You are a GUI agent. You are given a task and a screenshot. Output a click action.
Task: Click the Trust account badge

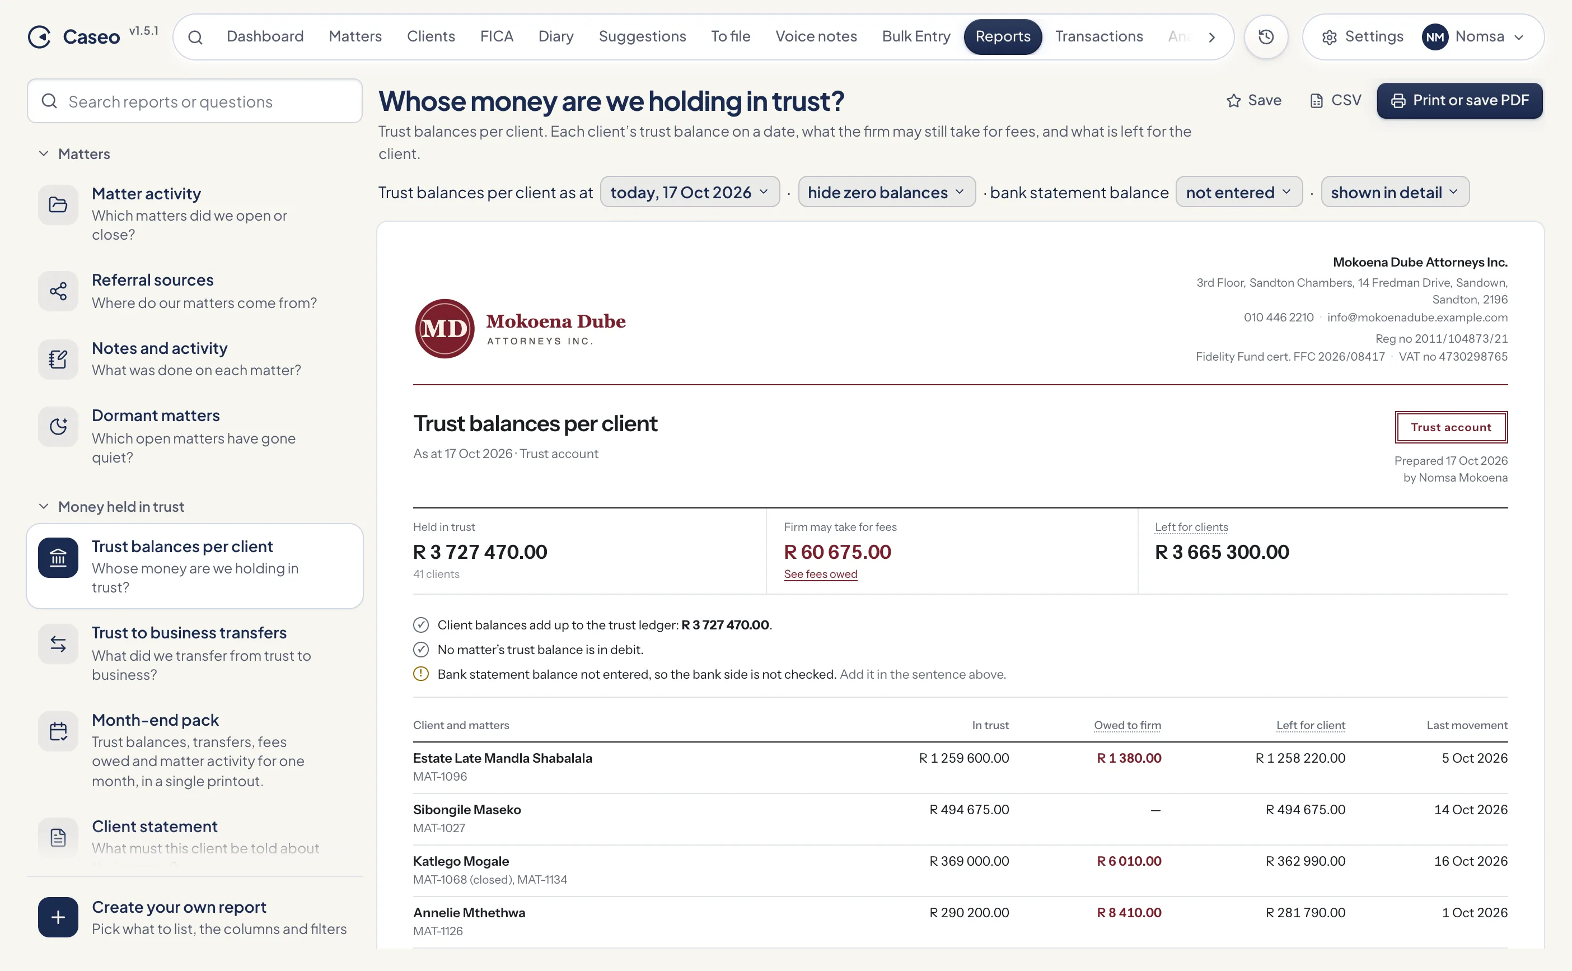[1451, 427]
